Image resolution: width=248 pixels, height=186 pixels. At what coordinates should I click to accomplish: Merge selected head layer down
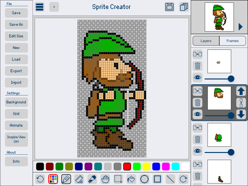tap(241, 103)
